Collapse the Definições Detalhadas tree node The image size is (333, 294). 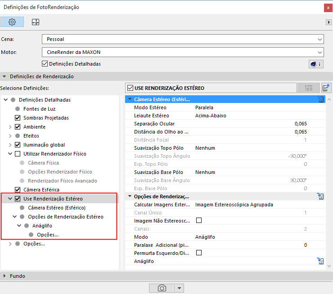coord(6,100)
